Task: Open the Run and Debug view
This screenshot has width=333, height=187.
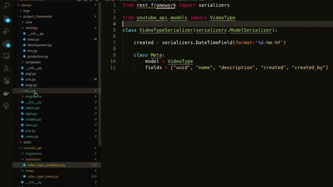Action: pos(6,31)
